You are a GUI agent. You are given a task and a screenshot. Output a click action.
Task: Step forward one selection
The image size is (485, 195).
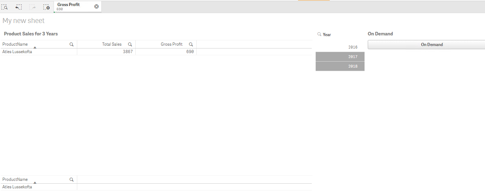[32, 7]
